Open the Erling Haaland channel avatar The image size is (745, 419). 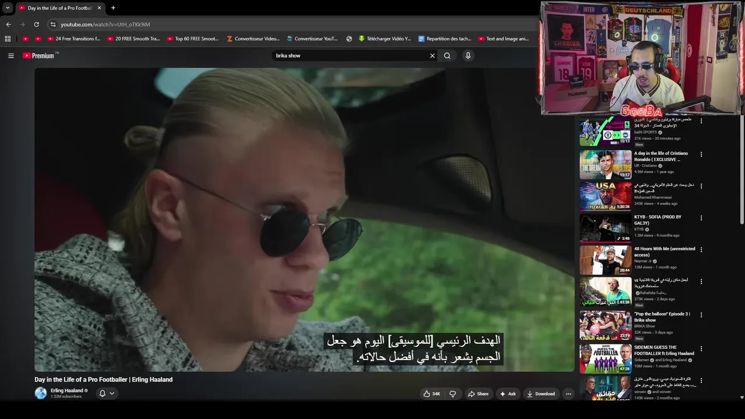(x=41, y=393)
